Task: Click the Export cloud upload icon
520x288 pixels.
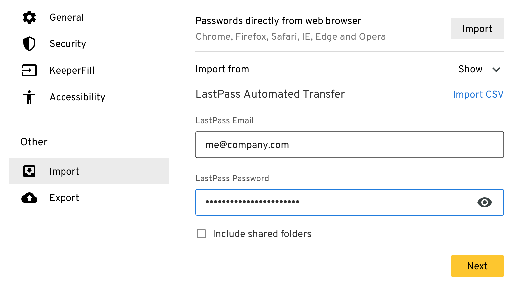Action: [x=29, y=198]
